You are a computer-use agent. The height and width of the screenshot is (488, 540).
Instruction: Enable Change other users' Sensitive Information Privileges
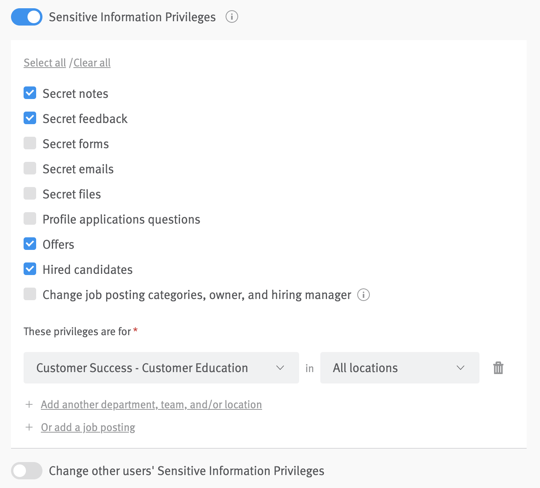[26, 471]
